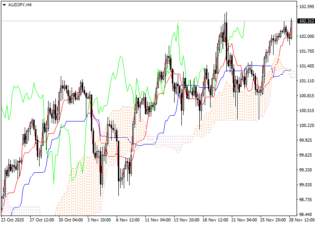Screen dimensions: 315x225
Task: Open the chart menu triangle beside AUDJPY,H4
Action: [4, 5]
